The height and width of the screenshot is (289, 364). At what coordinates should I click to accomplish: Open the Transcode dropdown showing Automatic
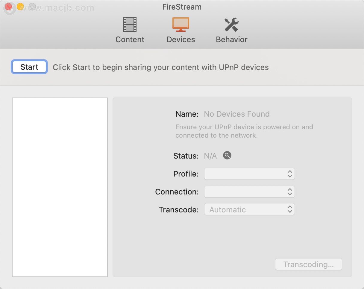point(249,209)
